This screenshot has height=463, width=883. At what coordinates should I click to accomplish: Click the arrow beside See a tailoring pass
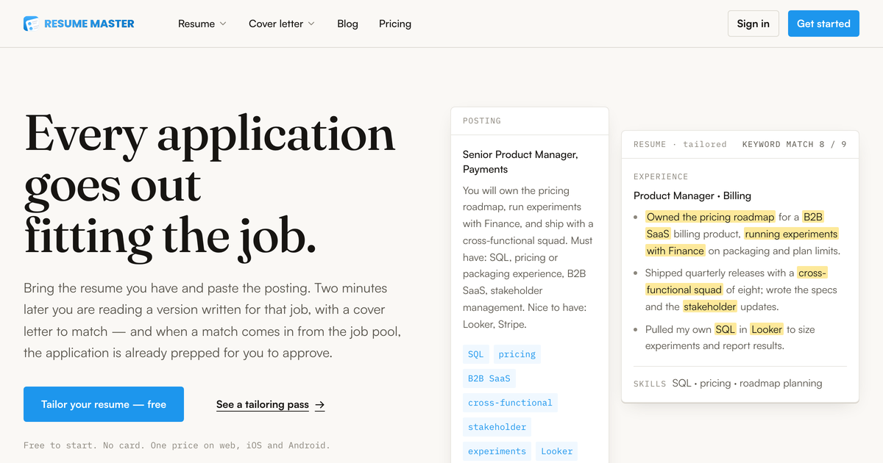pyautogui.click(x=319, y=405)
